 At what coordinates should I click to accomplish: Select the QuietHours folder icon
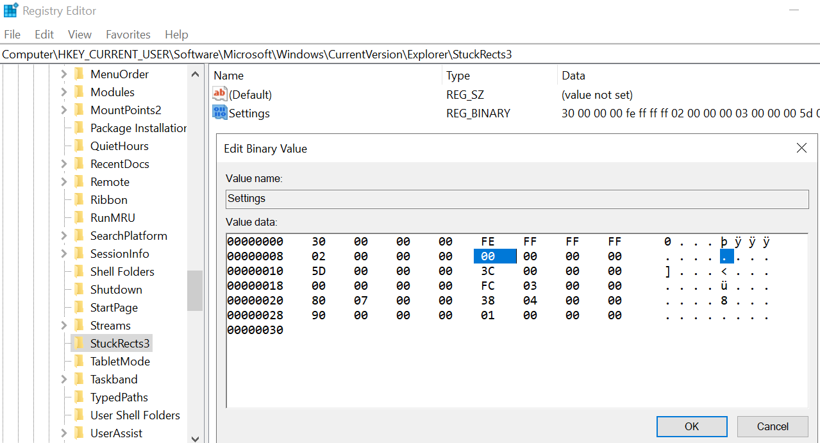[x=79, y=146]
